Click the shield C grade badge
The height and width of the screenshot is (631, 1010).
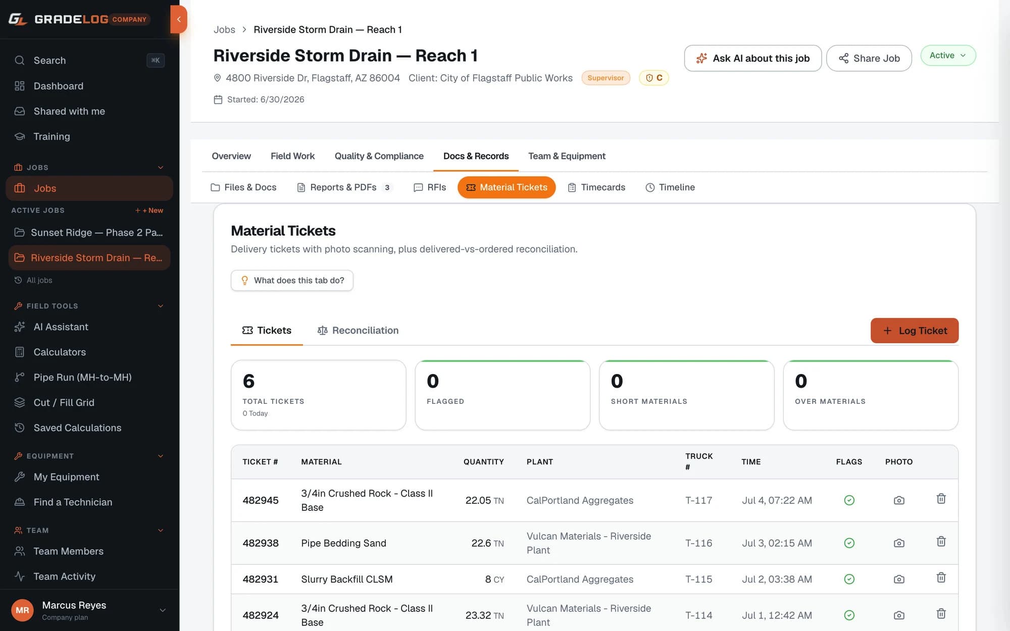click(x=654, y=78)
